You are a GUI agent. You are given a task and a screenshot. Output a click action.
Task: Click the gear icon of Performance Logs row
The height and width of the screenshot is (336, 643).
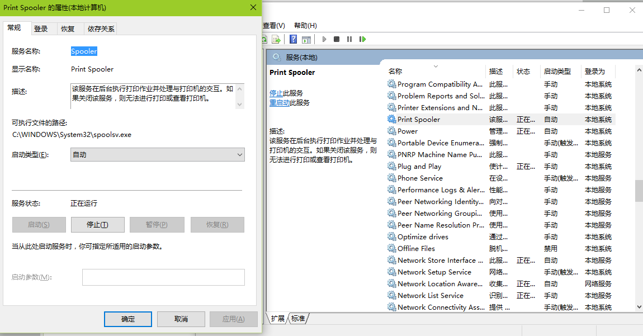[x=391, y=190]
